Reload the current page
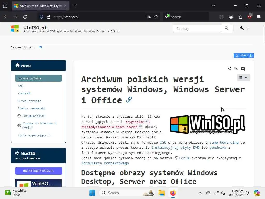 [x=25, y=17]
